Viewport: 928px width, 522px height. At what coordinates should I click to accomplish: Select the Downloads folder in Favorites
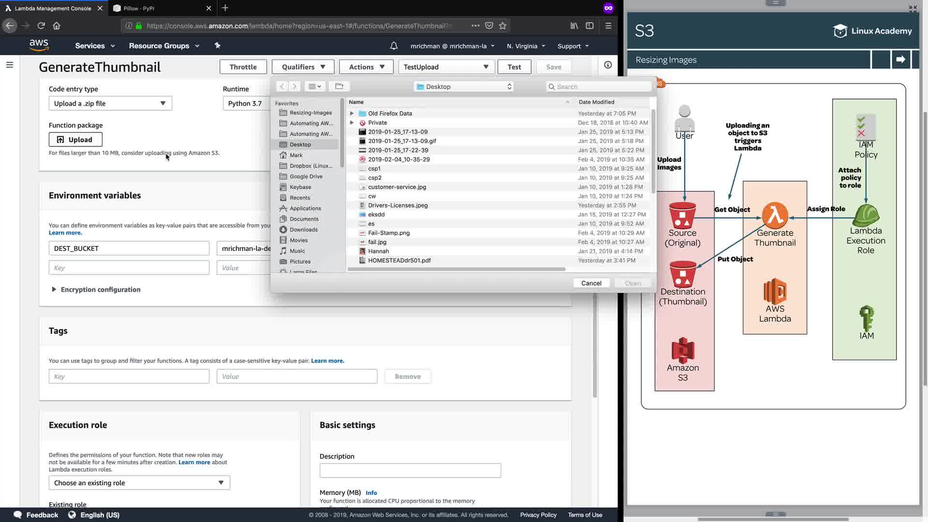[x=303, y=230]
